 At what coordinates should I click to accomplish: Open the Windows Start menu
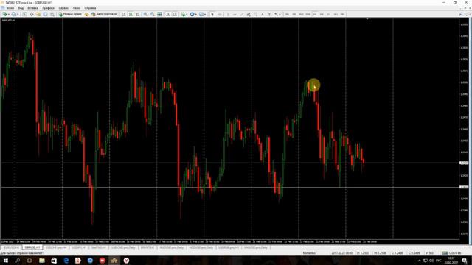coord(6,261)
